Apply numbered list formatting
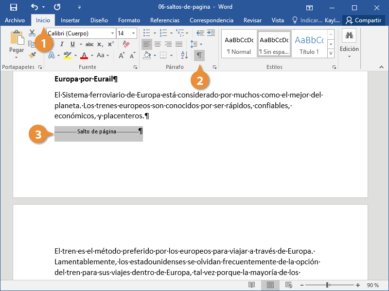Screen dimensions: 389x291 163,32
